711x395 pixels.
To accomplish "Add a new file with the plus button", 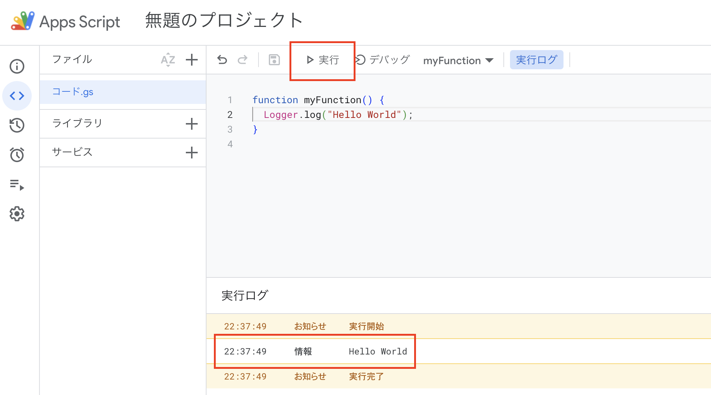I will point(191,59).
